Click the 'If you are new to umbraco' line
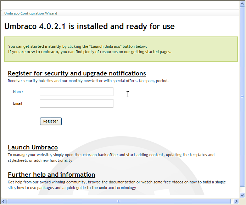Image resolution: width=246 pixels, height=205 pixels. click(x=90, y=52)
